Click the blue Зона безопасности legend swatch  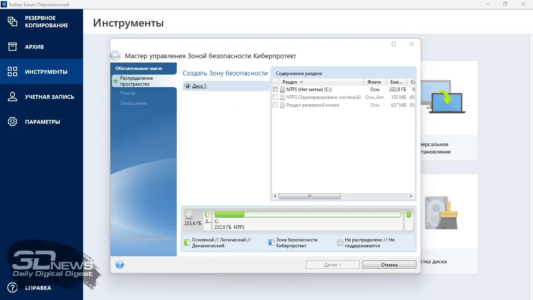pos(272,243)
